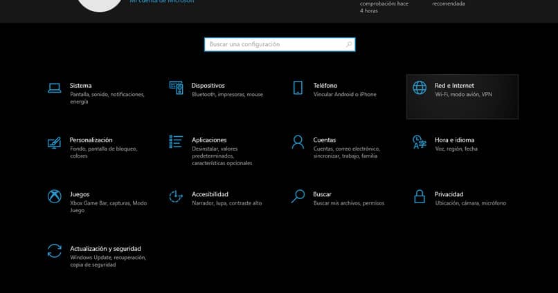Image resolution: width=558 pixels, height=293 pixels.
Task: Open the Accesibilidad icon
Action: (176, 197)
